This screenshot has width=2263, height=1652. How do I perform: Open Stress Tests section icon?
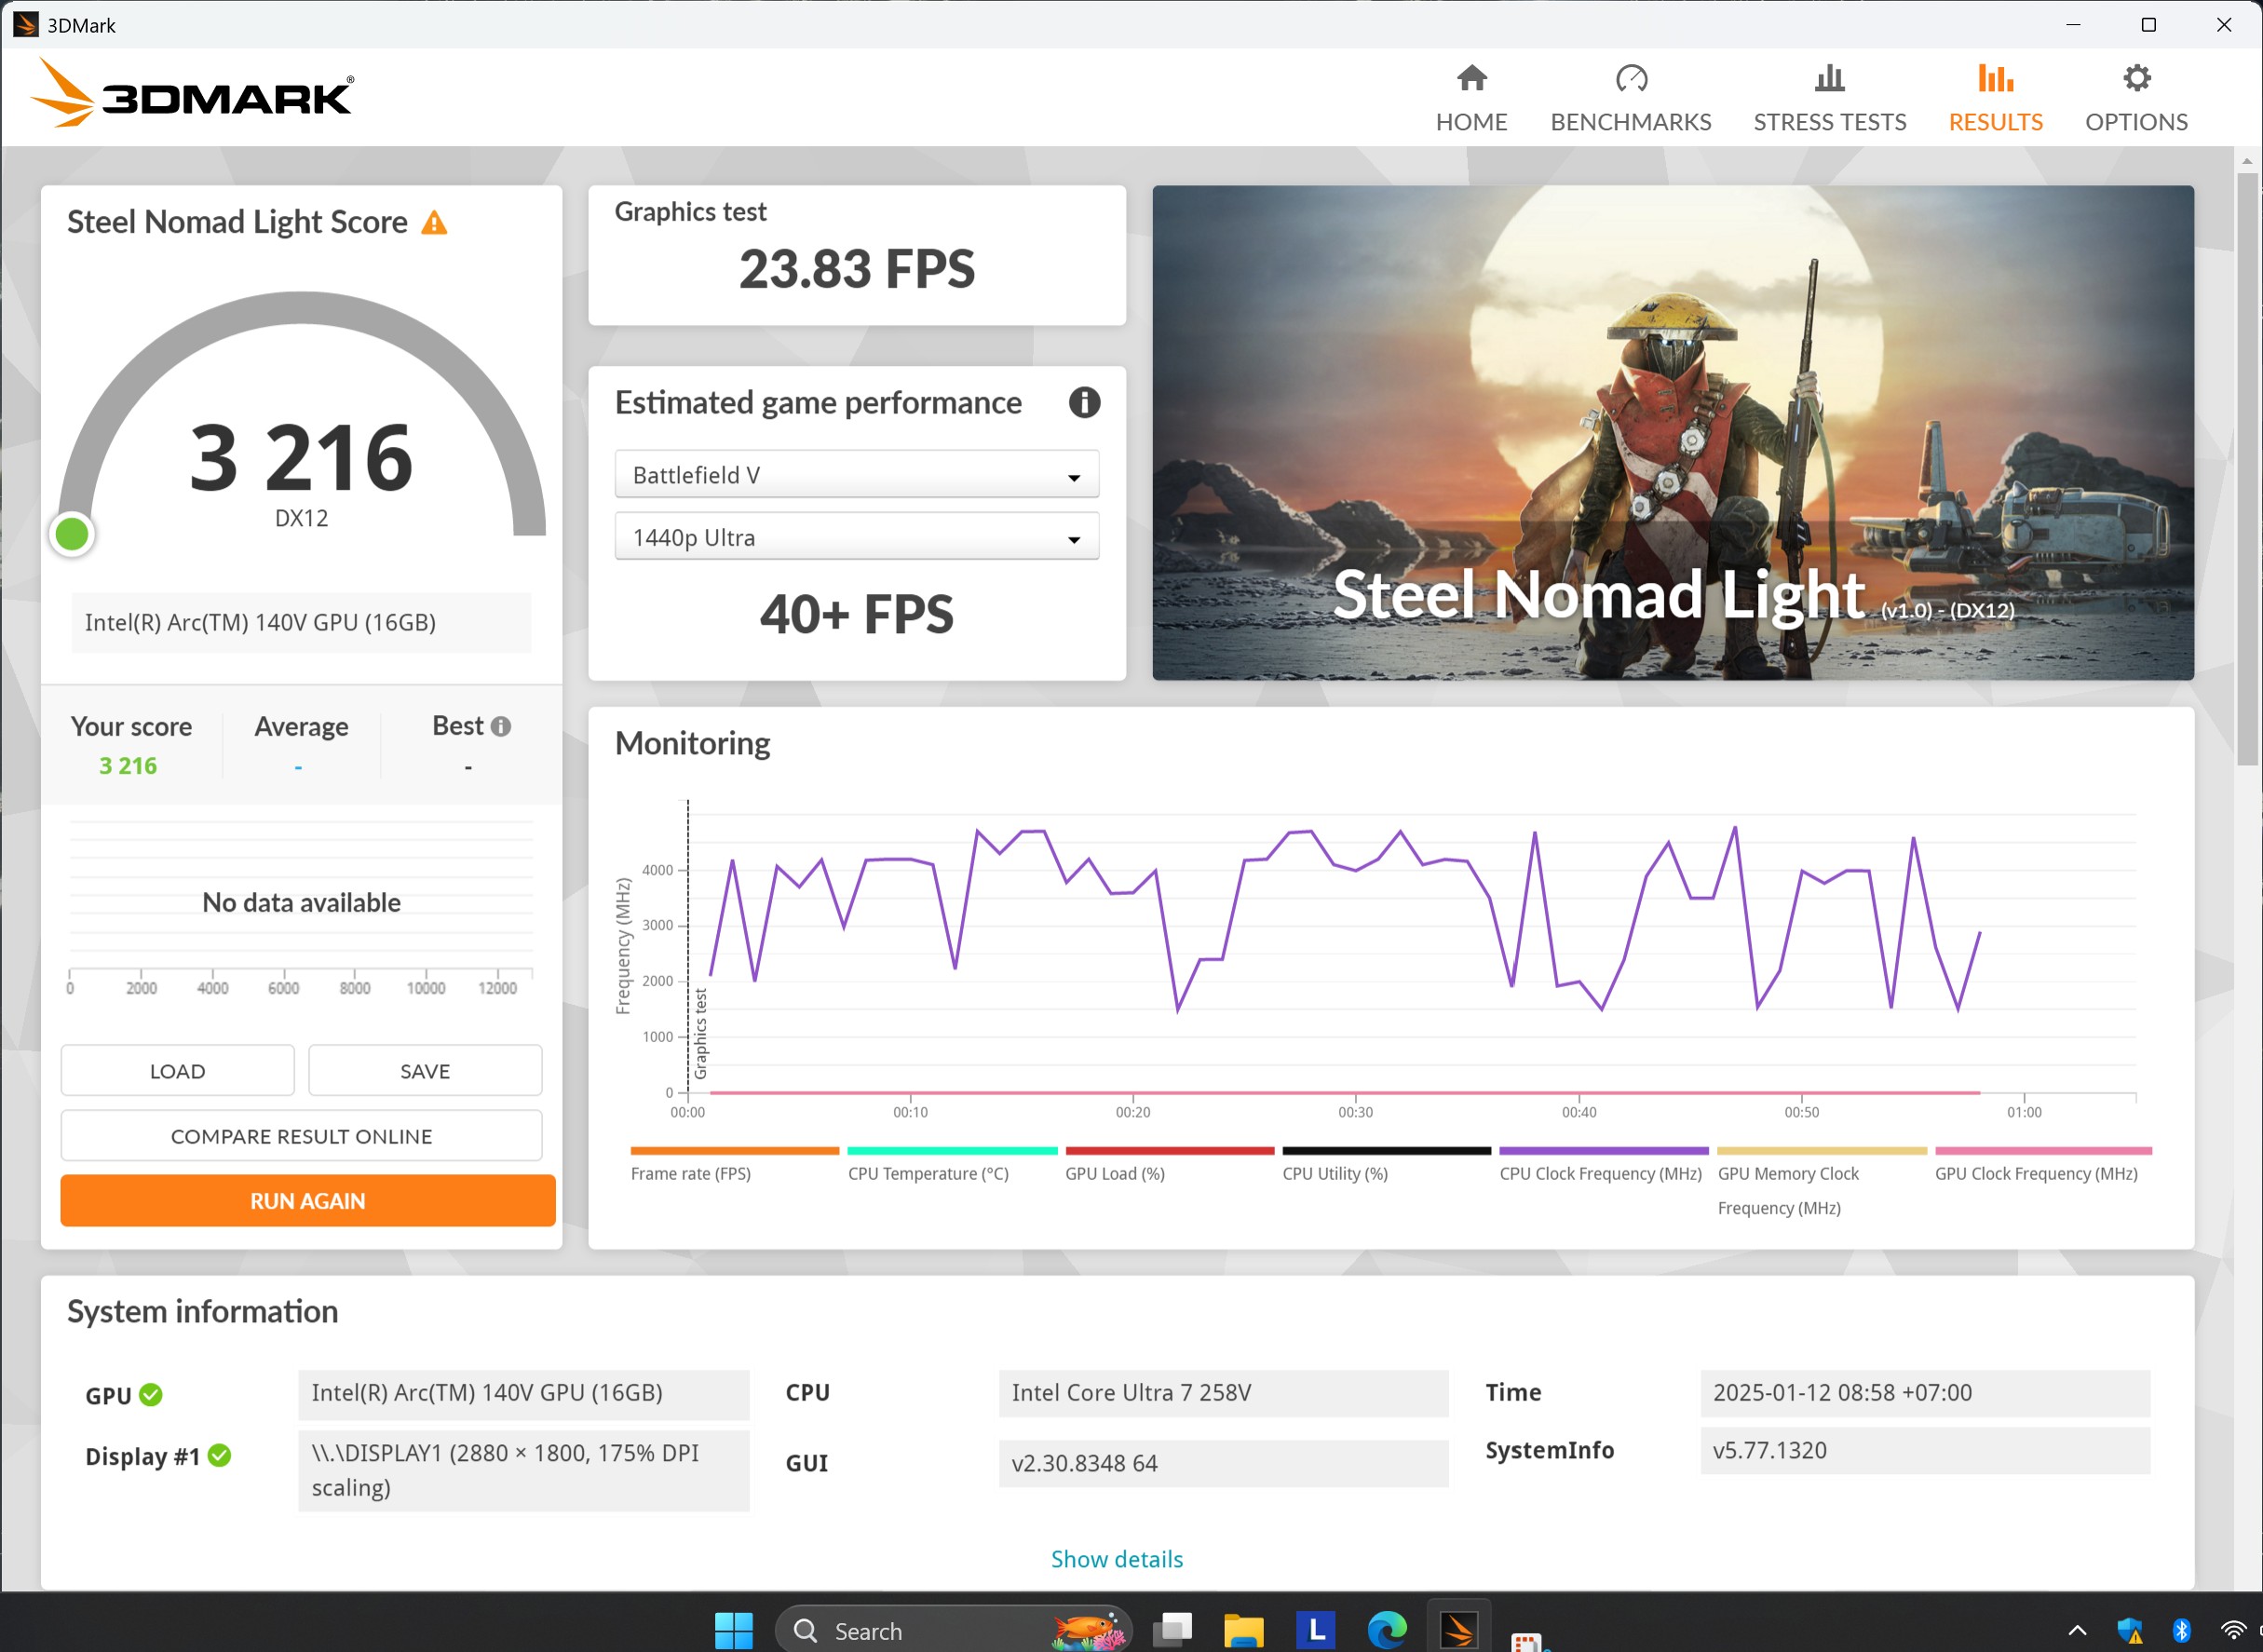1829,79
